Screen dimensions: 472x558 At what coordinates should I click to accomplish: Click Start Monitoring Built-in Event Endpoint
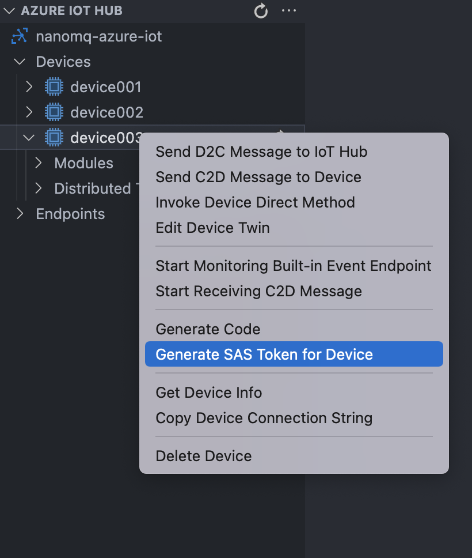tap(294, 266)
